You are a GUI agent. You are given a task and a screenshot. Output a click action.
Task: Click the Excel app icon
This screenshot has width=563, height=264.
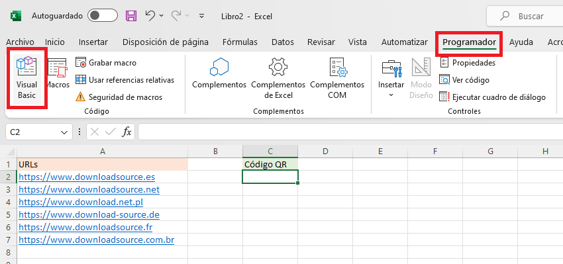coord(15,16)
